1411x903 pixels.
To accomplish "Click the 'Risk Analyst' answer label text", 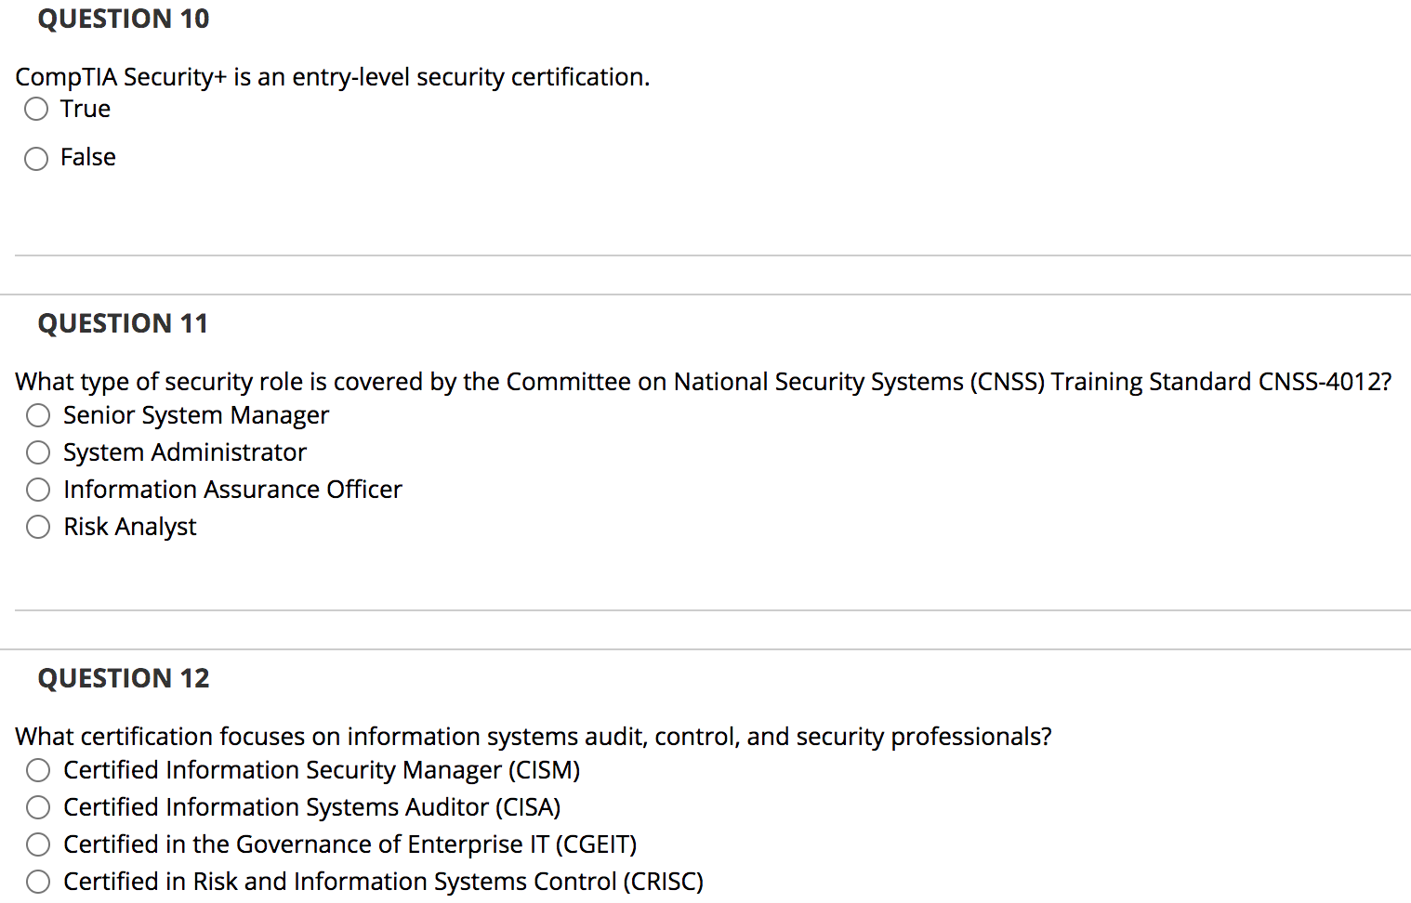I will click(130, 527).
